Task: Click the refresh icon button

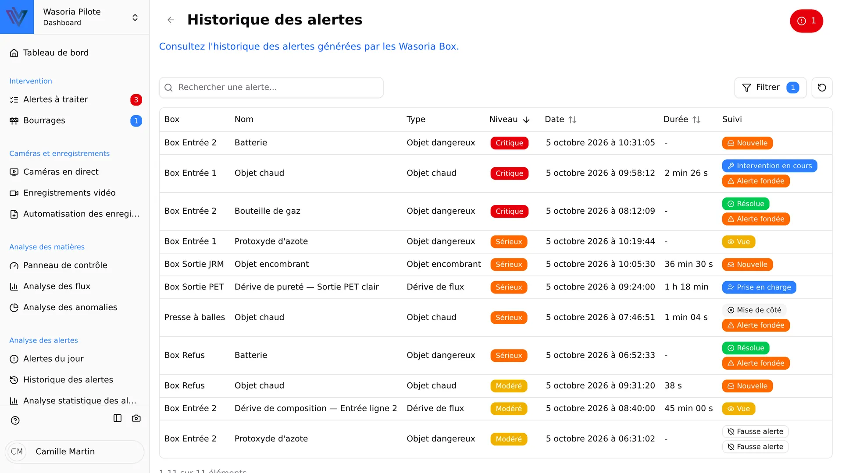Action: click(x=822, y=88)
